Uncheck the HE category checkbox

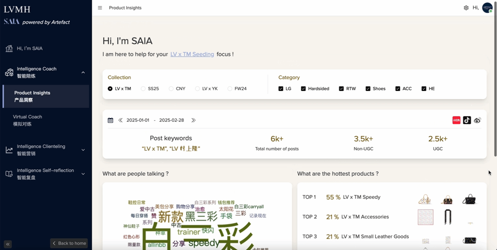tap(424, 89)
